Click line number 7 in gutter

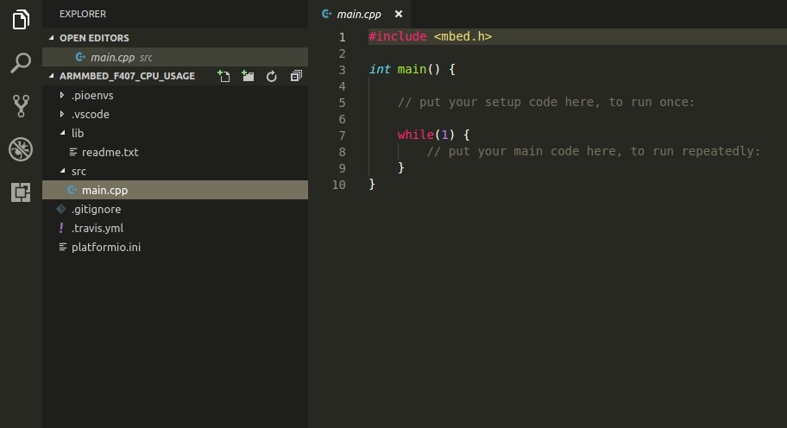pos(343,135)
